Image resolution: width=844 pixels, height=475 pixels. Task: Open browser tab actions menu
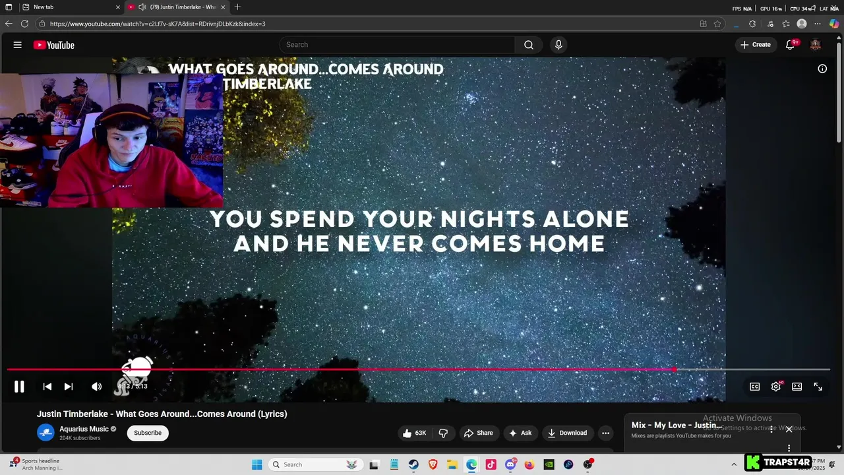[9, 7]
